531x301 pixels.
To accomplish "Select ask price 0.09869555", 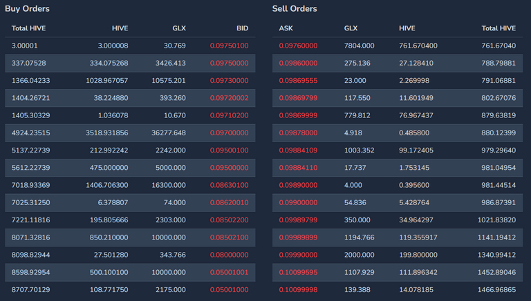I will tap(299, 81).
